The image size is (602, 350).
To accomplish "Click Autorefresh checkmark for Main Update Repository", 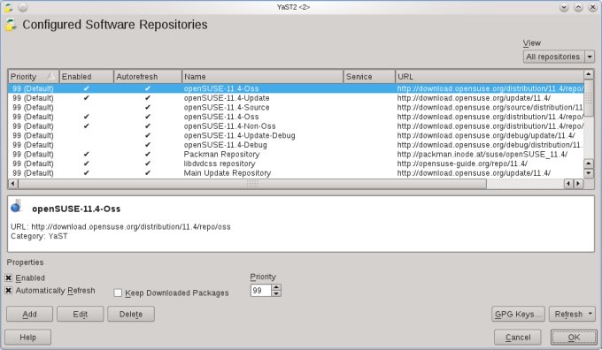I will click(x=148, y=173).
